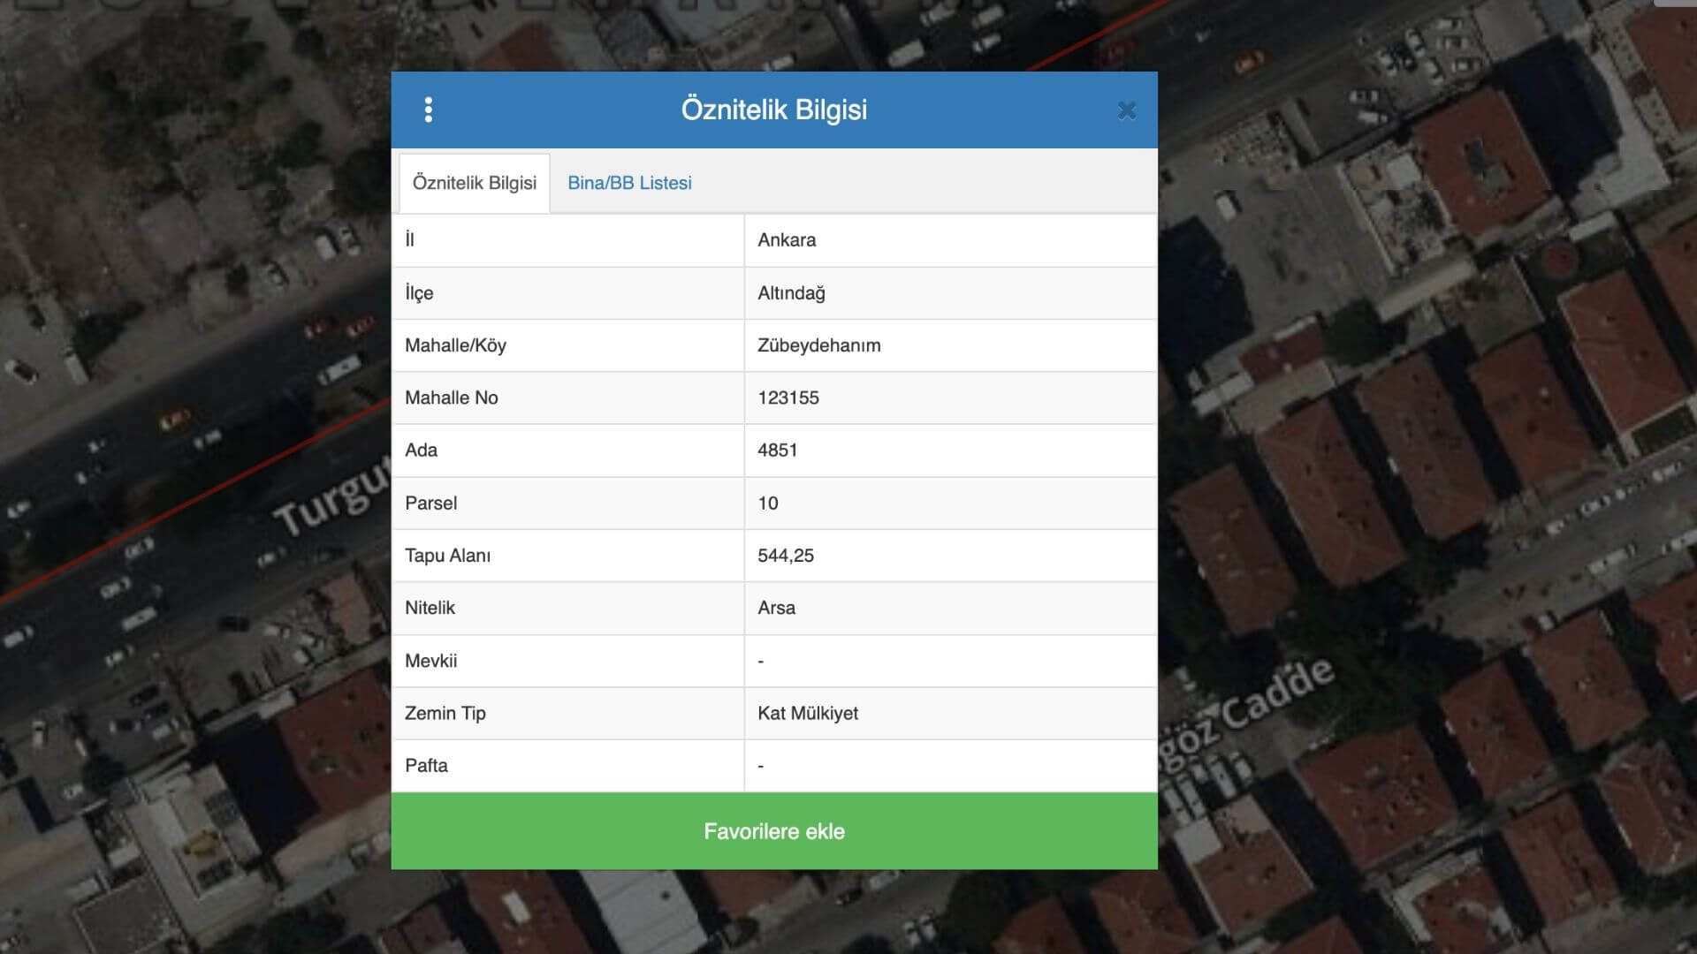Click the Zemin Tip row label
This screenshot has height=954, width=1697.
click(445, 713)
